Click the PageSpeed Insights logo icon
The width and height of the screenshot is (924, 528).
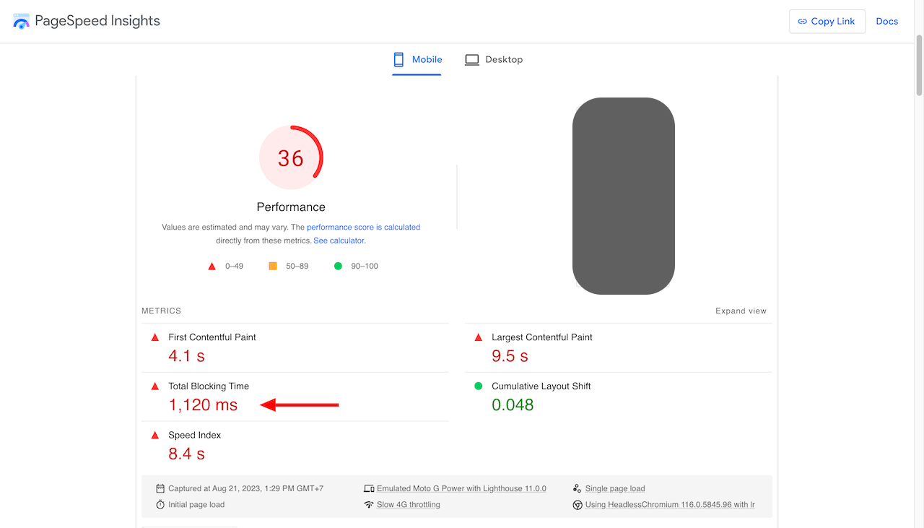point(22,21)
